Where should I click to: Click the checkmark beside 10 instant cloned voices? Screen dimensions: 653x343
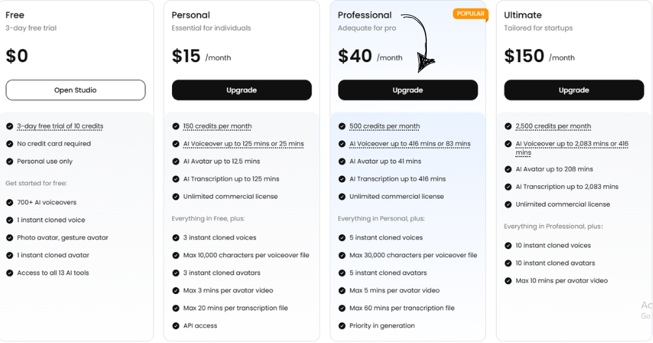[508, 245]
